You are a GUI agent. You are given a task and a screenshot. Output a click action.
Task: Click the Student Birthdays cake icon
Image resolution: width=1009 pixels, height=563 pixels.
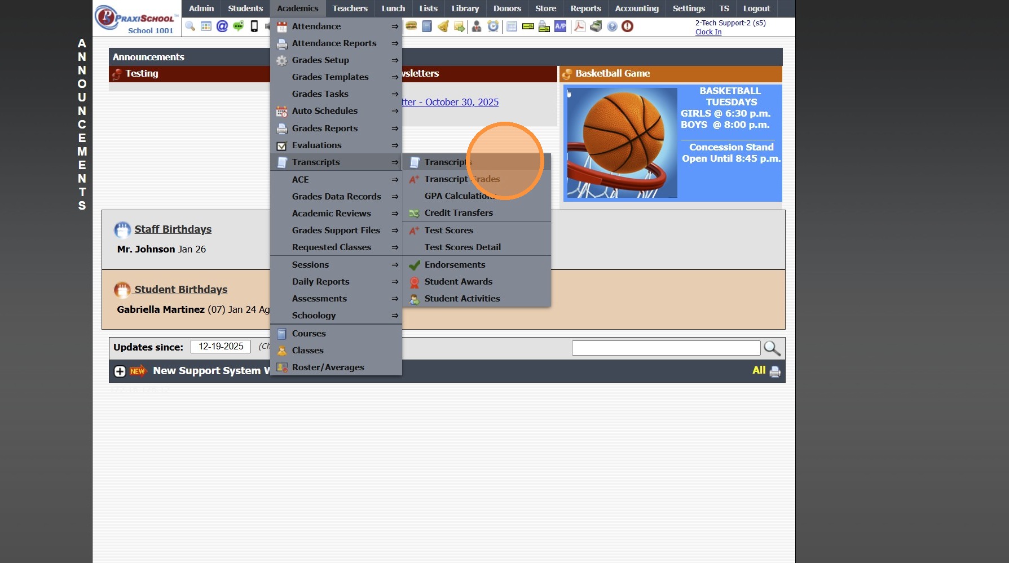[x=122, y=290]
